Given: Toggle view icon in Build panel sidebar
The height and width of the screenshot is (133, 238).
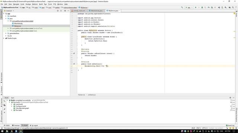Looking at the screenshot, I should 4,105.
